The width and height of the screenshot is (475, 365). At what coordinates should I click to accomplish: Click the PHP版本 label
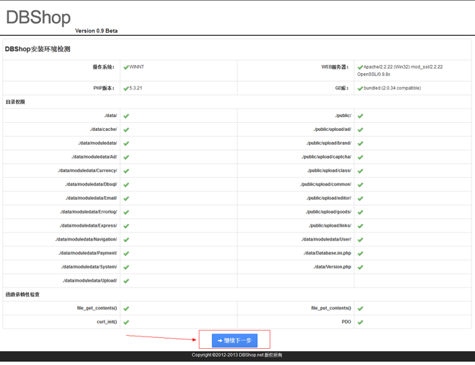[x=104, y=89]
